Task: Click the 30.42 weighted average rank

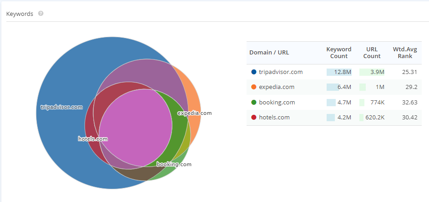Action: click(x=410, y=118)
